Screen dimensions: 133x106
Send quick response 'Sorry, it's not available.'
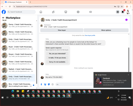(57, 62)
